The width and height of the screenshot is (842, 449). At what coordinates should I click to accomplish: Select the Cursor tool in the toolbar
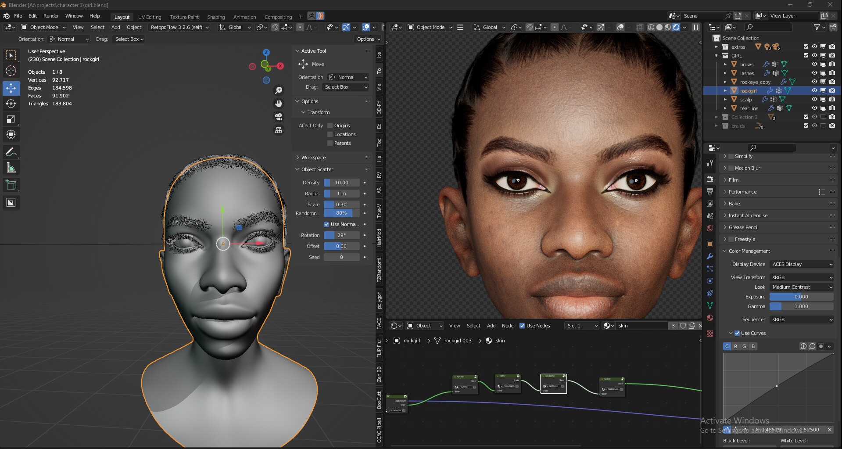point(11,71)
